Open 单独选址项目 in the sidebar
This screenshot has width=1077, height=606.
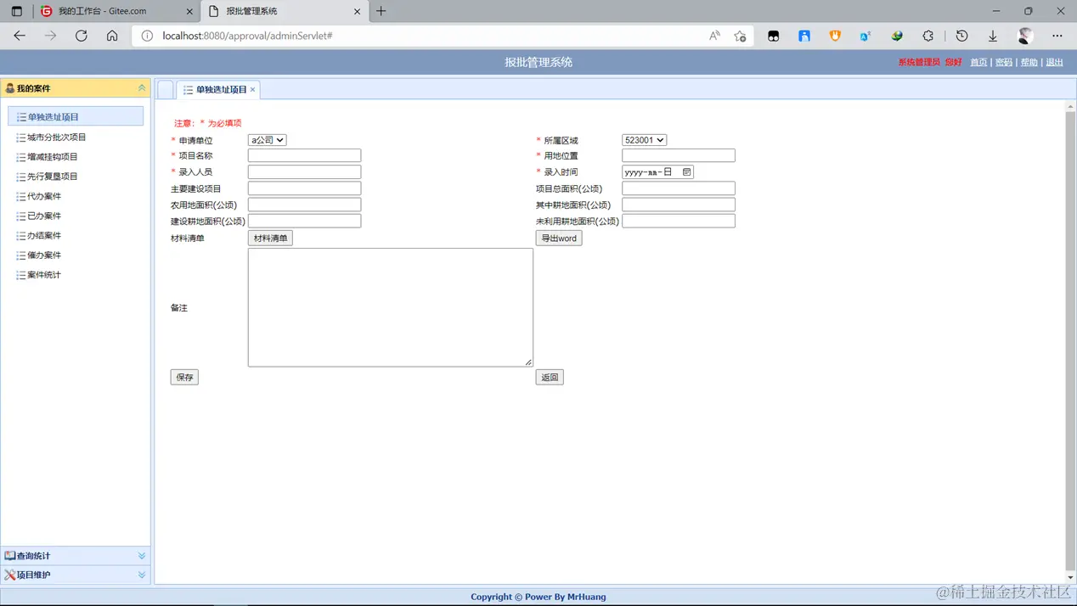click(x=76, y=116)
